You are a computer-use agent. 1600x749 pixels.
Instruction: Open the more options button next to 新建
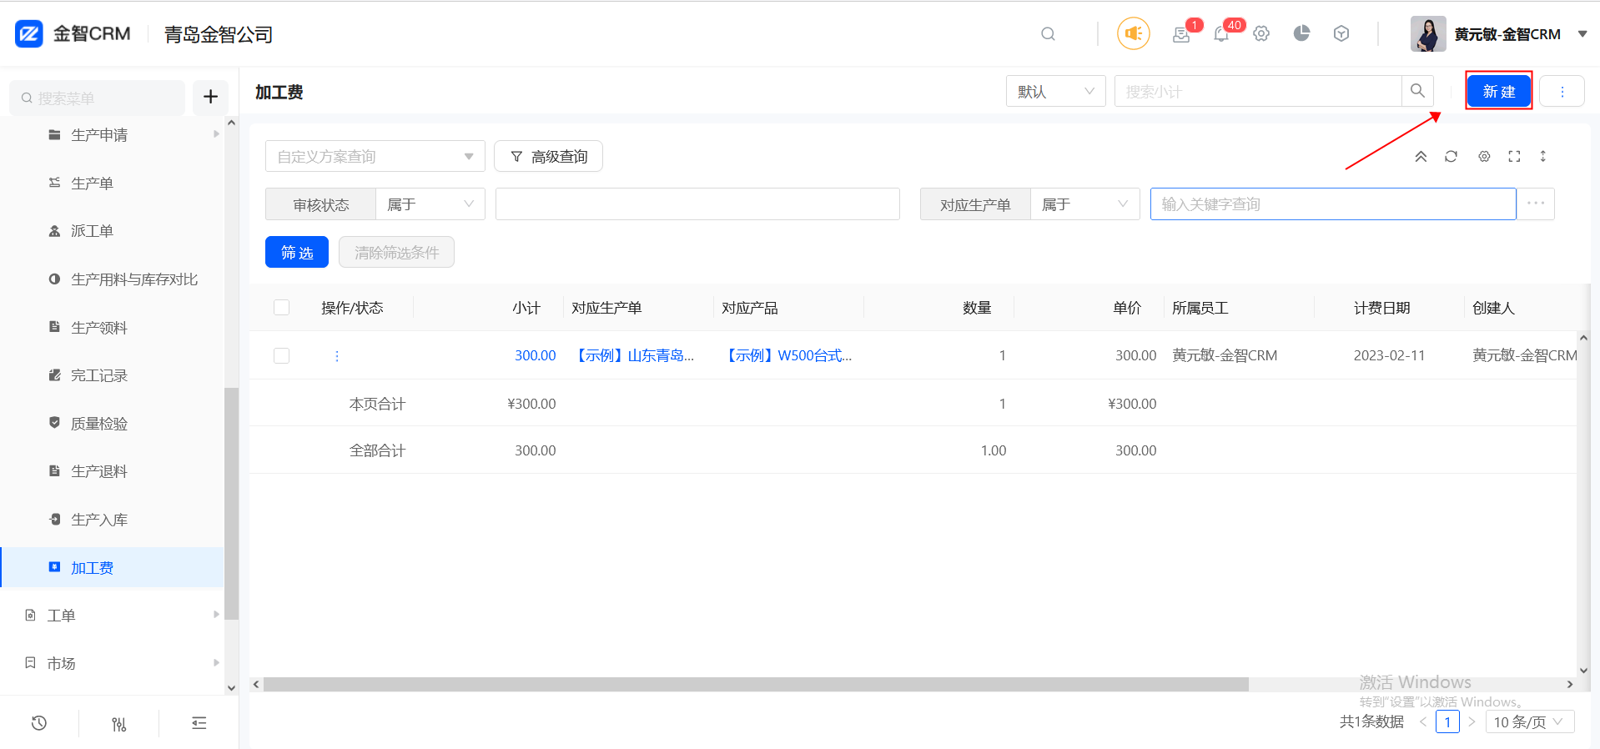(x=1562, y=91)
